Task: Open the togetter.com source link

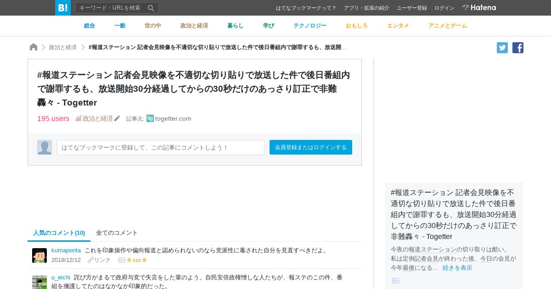Action: 173,118
